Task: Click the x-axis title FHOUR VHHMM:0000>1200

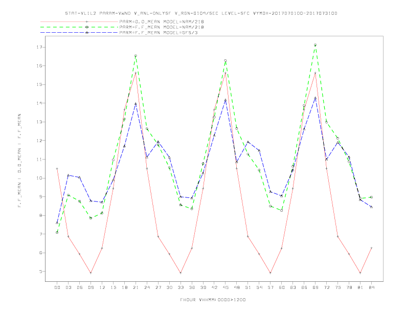Action: click(x=213, y=300)
